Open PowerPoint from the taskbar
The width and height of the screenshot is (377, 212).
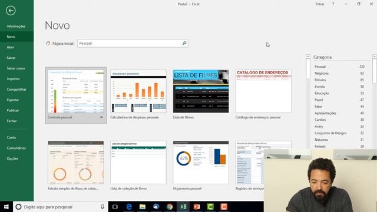point(197,207)
